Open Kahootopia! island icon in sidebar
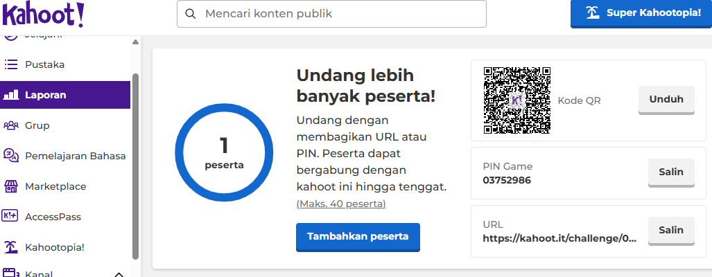 10,247
